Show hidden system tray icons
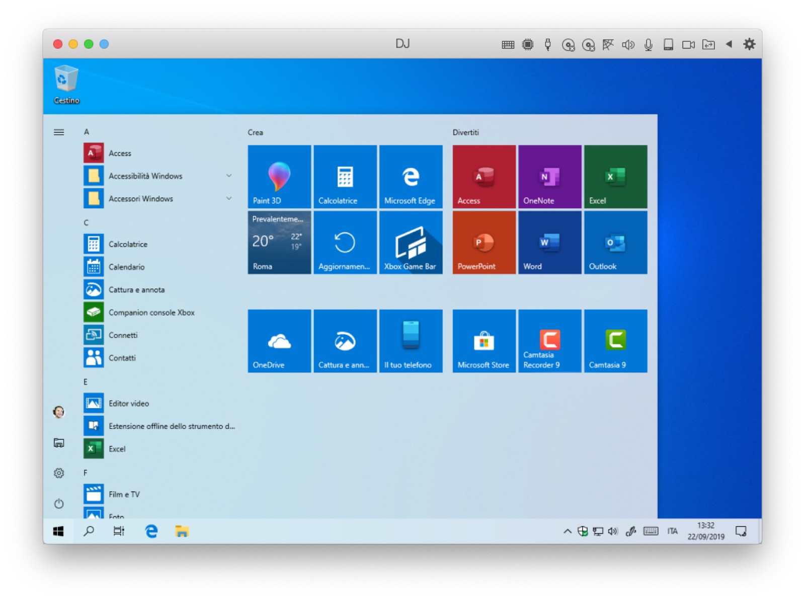 click(x=568, y=531)
